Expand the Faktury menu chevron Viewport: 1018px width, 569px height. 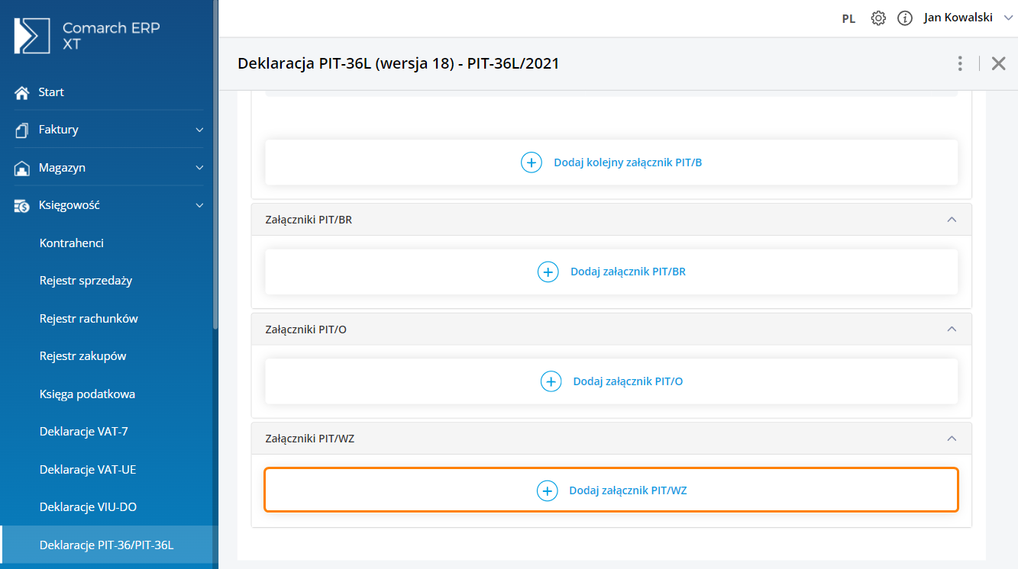tap(199, 130)
